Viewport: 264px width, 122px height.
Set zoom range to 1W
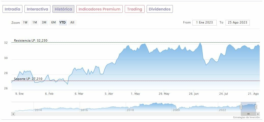pyautogui.click(x=25, y=22)
